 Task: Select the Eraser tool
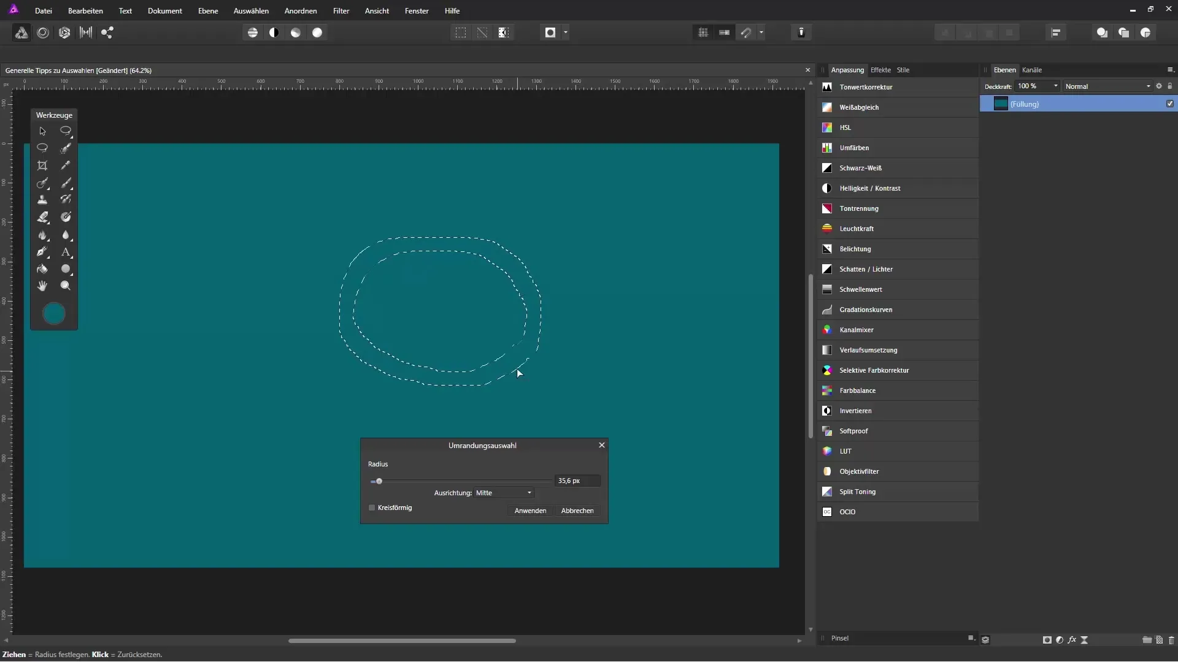[x=42, y=217]
